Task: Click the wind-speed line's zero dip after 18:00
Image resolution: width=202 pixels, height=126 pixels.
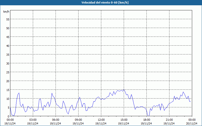Action: point(148,116)
